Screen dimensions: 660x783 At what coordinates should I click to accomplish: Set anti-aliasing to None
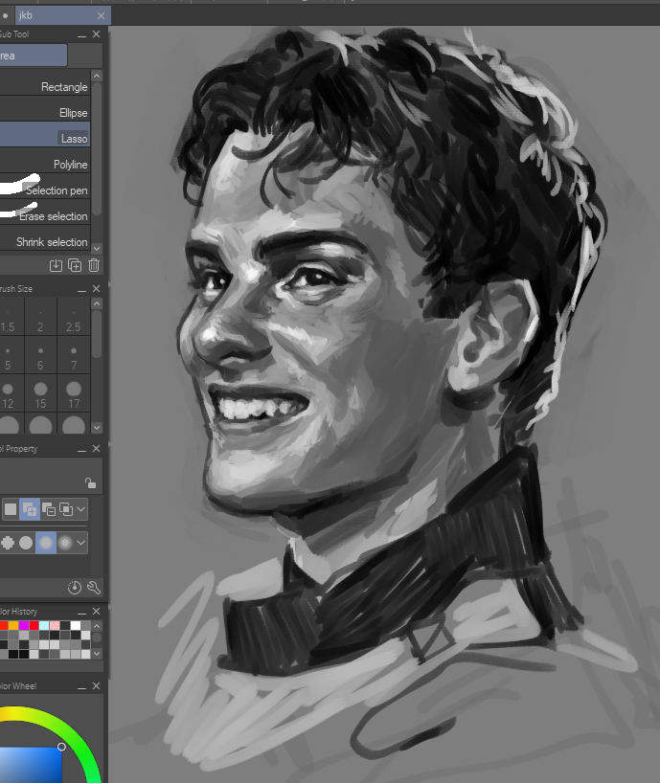coord(8,543)
